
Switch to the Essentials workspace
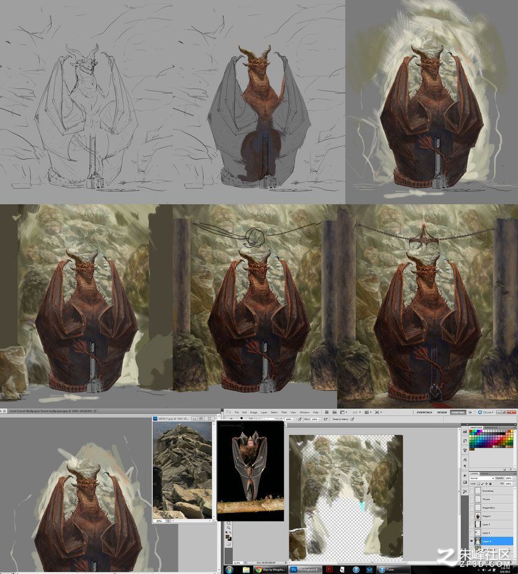pyautogui.click(x=424, y=412)
